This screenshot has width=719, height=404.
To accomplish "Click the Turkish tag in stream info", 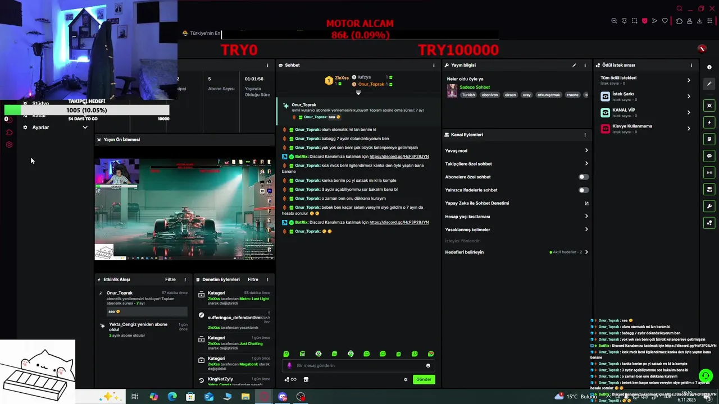I will 468,95.
